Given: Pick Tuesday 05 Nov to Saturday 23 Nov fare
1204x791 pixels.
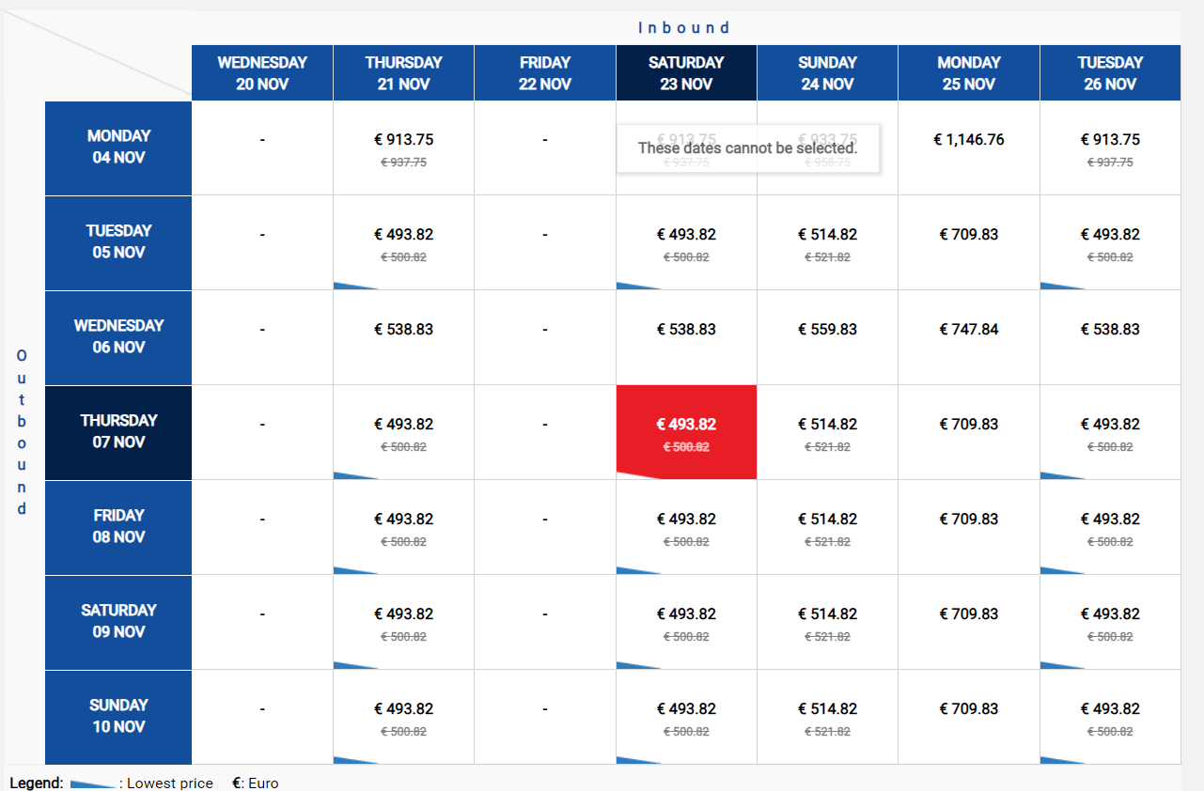Looking at the screenshot, I should point(686,243).
